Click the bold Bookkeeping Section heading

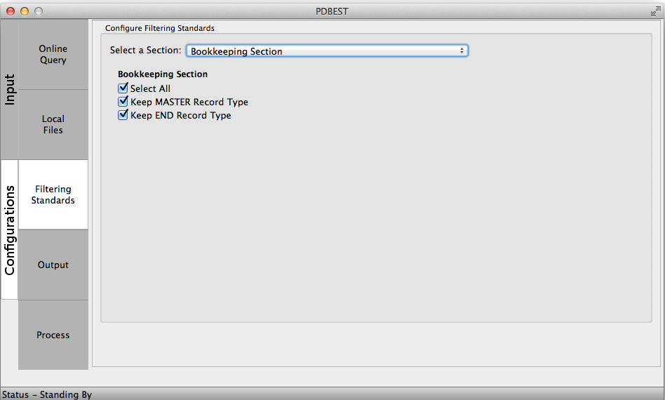(x=163, y=74)
